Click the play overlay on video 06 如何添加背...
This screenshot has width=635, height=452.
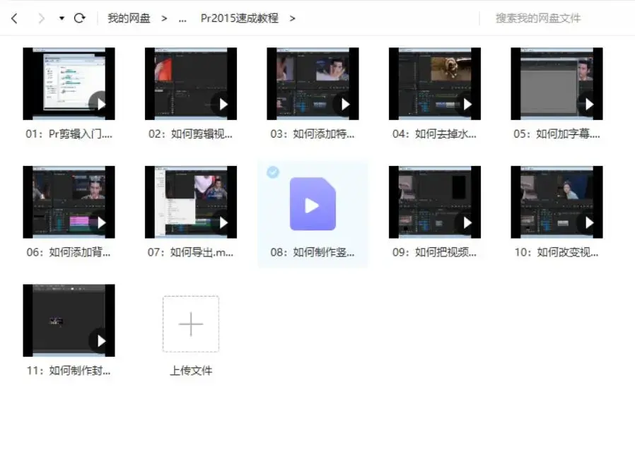click(x=103, y=222)
